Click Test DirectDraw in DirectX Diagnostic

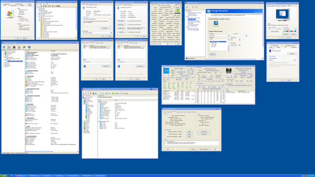204,132
